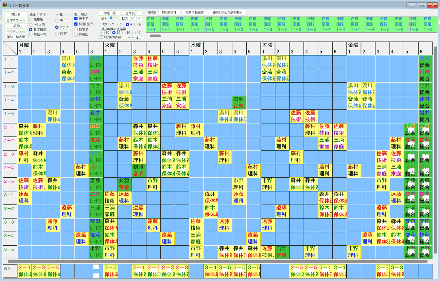440x281 pixels.
Task: Click the 全体表示 button
Action: pyautogui.click(x=131, y=13)
